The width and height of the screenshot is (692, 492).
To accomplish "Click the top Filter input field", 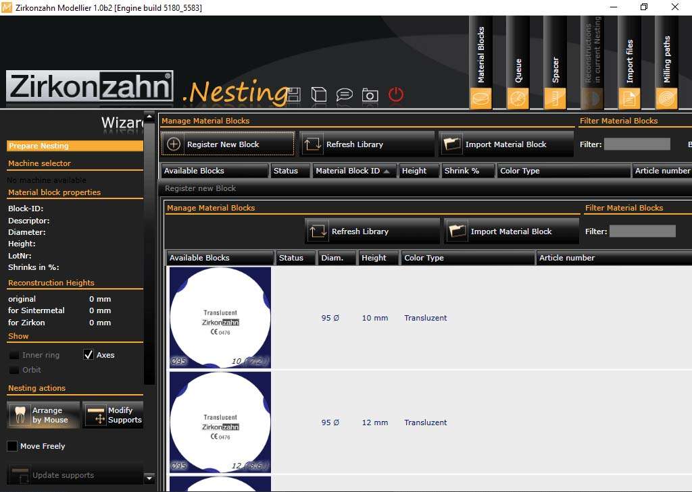I will pos(637,144).
